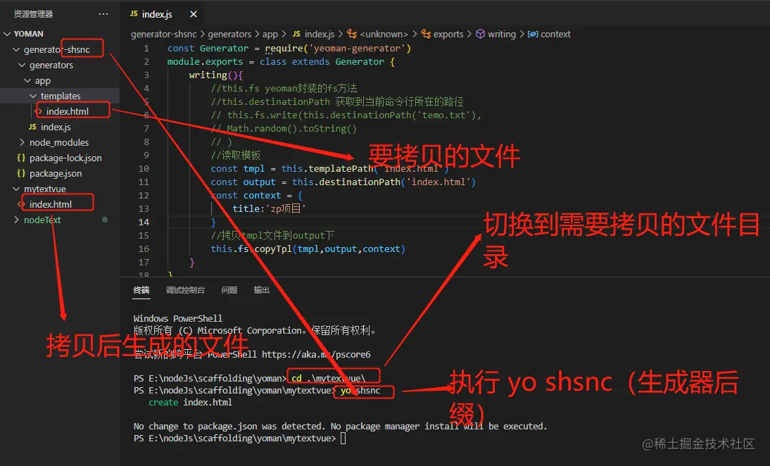Click the JS icon beside index.js in tree

pos(32,127)
